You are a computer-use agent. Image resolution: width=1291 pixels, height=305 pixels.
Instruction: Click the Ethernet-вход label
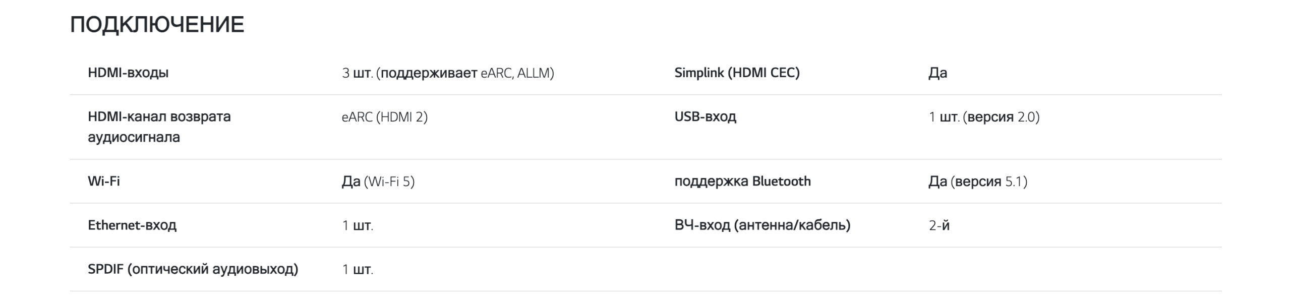(132, 225)
